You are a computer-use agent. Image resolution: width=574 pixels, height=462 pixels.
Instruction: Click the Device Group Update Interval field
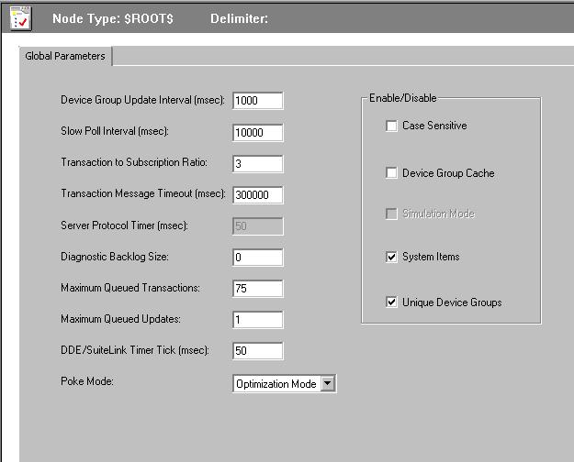coord(258,101)
